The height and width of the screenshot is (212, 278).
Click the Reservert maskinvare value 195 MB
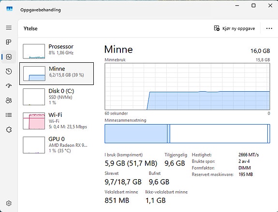246,174
